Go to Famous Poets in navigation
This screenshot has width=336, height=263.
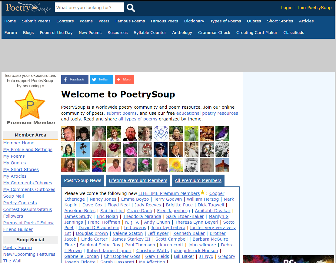pos(165,21)
